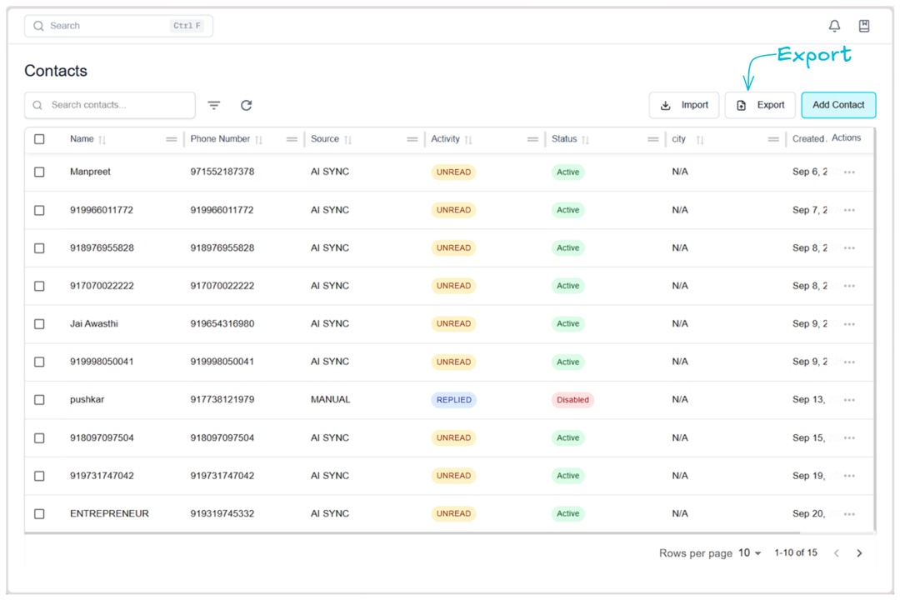Open the notifications bell icon

coord(834,26)
